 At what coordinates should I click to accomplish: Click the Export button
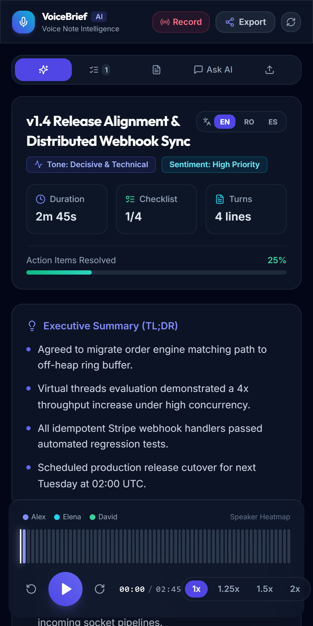click(245, 22)
